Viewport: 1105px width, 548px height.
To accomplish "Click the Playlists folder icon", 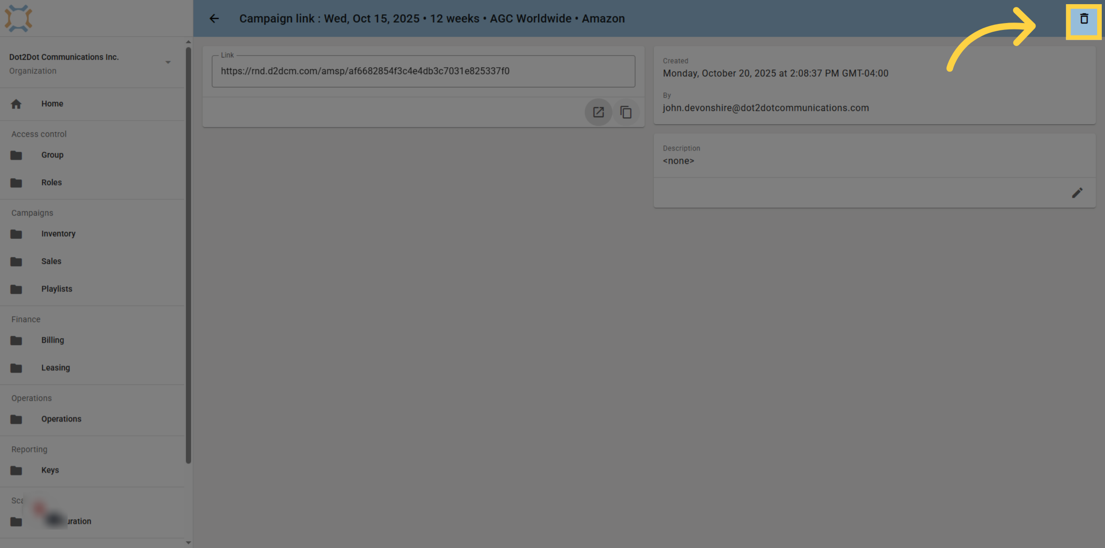I will click(x=16, y=289).
